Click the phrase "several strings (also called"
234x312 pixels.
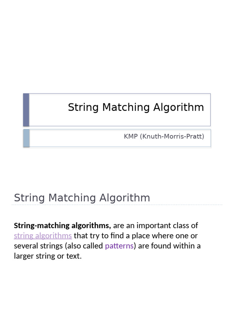click(58, 246)
